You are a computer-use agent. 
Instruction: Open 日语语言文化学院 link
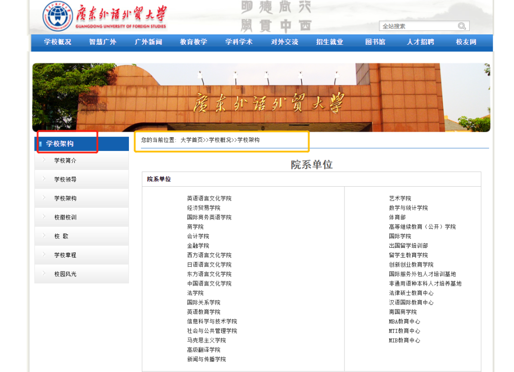(209, 265)
